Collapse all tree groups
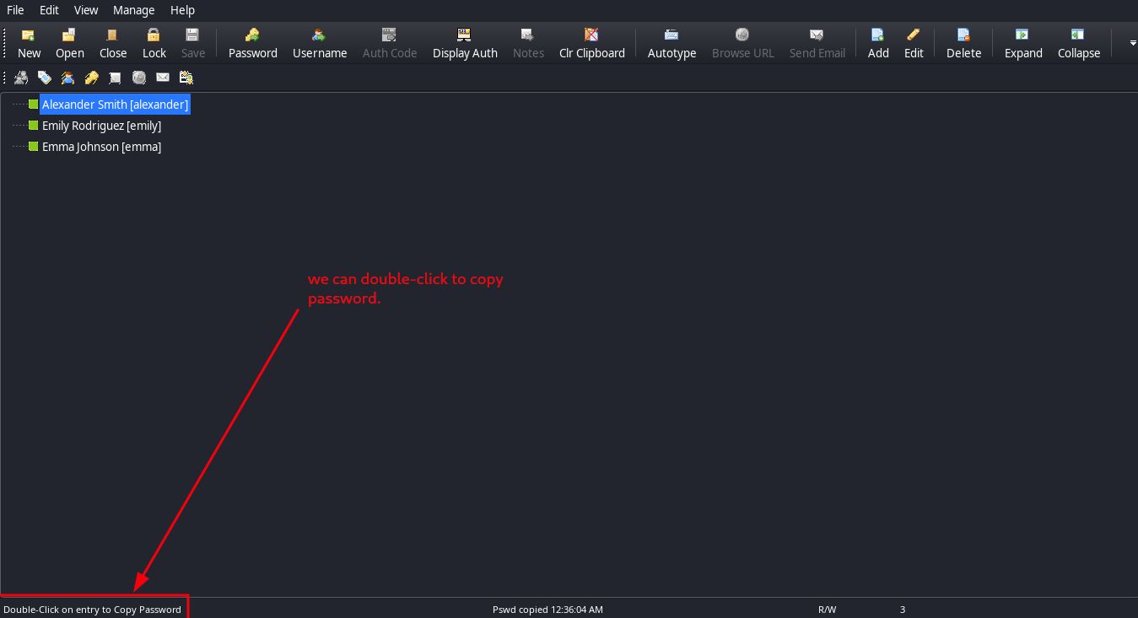1138x618 pixels. [1078, 42]
